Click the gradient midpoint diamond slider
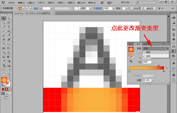The width and height of the screenshot is (177, 113). 159,65
